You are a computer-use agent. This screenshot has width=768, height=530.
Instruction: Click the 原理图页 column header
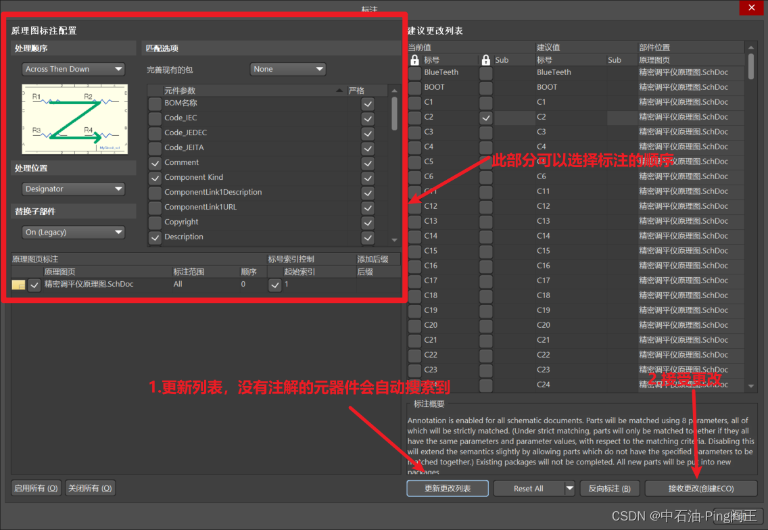click(x=59, y=272)
